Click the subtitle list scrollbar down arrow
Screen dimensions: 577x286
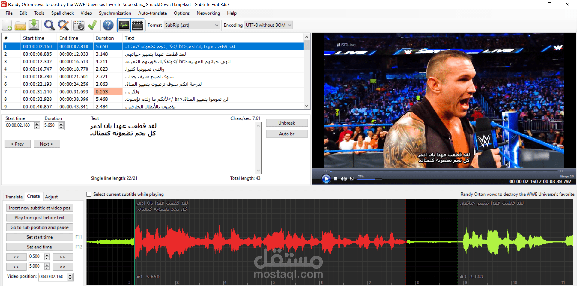(307, 106)
